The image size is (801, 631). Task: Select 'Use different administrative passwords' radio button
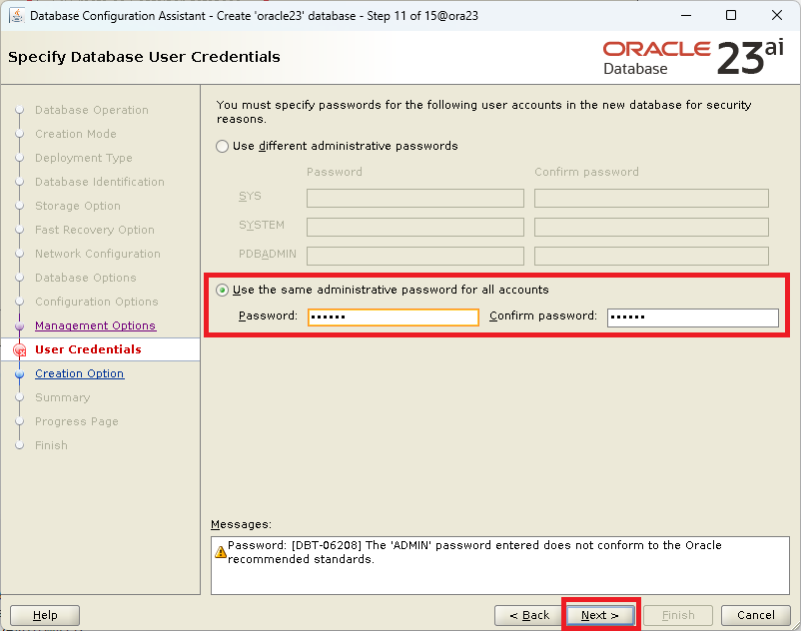tap(222, 147)
